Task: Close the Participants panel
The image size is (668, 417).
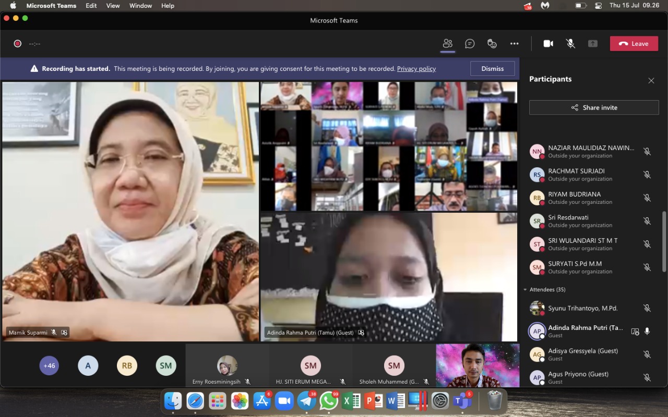Action: pos(651,80)
